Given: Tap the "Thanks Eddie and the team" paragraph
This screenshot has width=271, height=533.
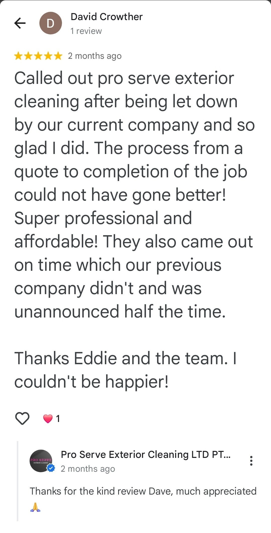Looking at the screenshot, I should coord(125,370).
